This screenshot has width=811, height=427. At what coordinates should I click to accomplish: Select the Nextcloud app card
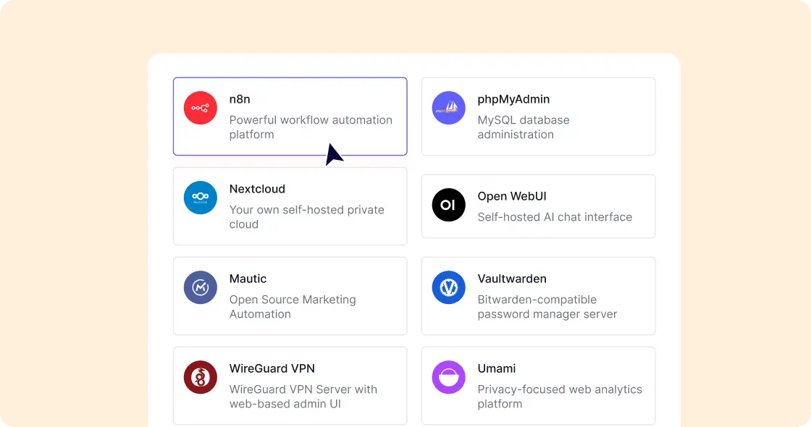[x=290, y=206]
